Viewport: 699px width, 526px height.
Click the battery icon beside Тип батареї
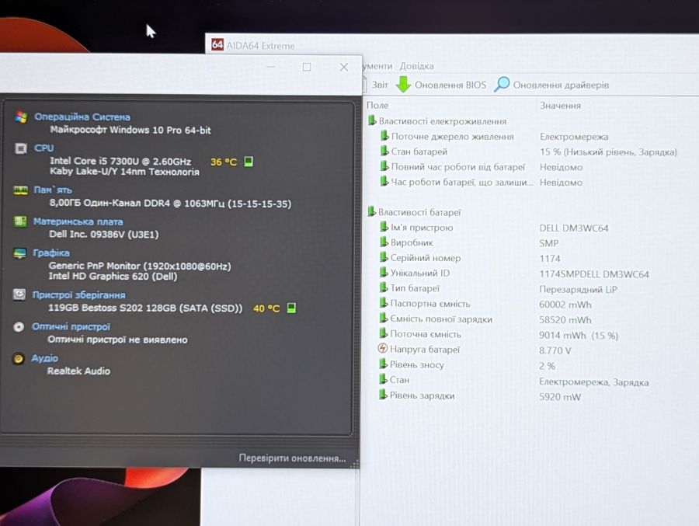(x=384, y=287)
